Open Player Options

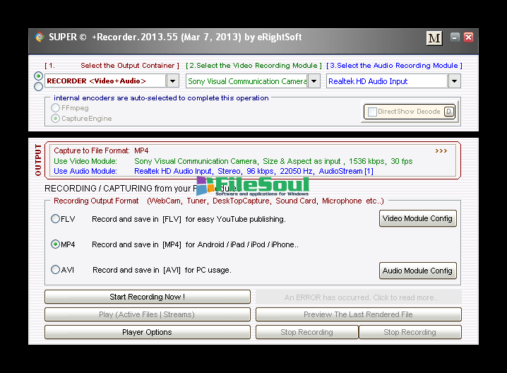click(x=147, y=332)
